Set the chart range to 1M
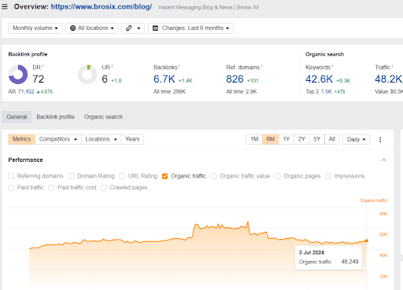403x290 pixels. pyautogui.click(x=254, y=139)
